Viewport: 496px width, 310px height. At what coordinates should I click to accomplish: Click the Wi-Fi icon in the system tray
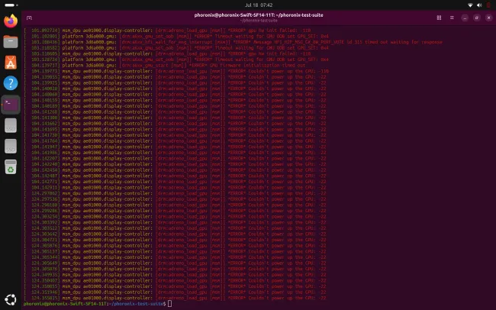tap(470, 5)
